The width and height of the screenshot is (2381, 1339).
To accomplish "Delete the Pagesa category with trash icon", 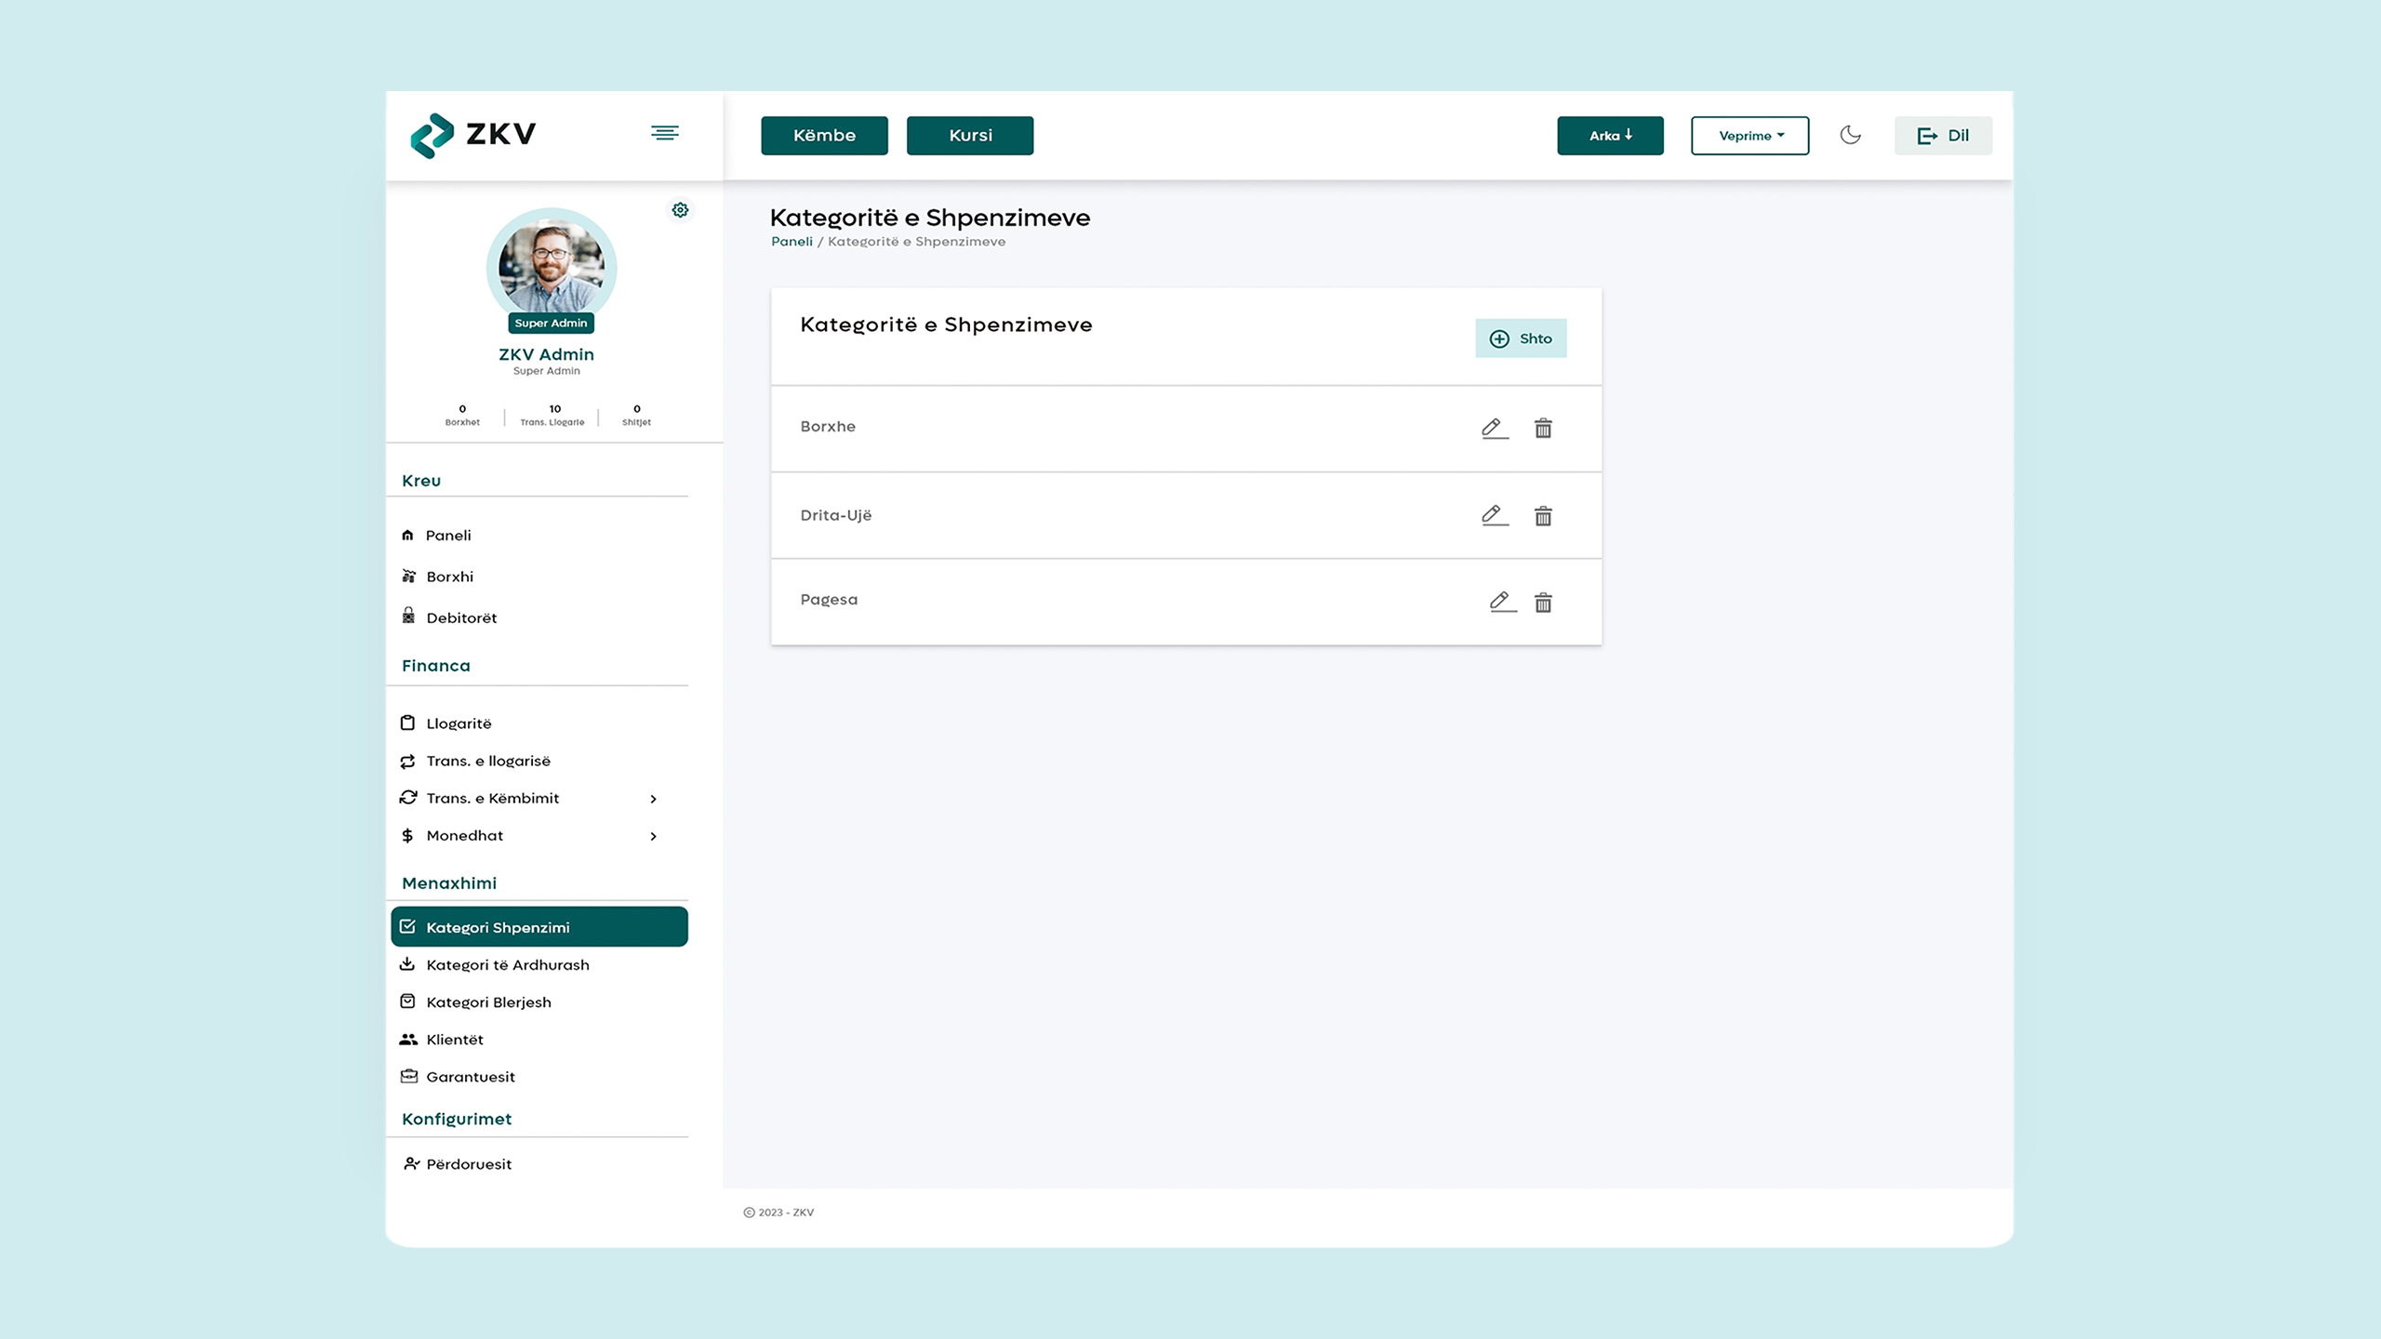I will pyautogui.click(x=1543, y=603).
